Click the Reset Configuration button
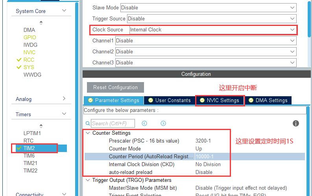This screenshot has width=312, height=196. tap(115, 87)
